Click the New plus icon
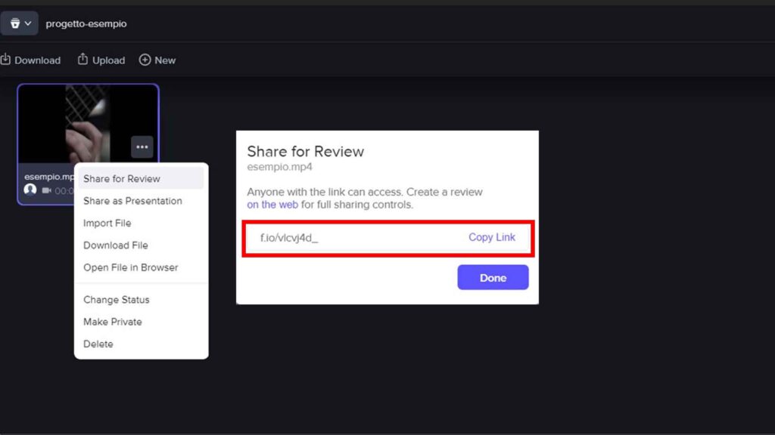 (x=144, y=60)
